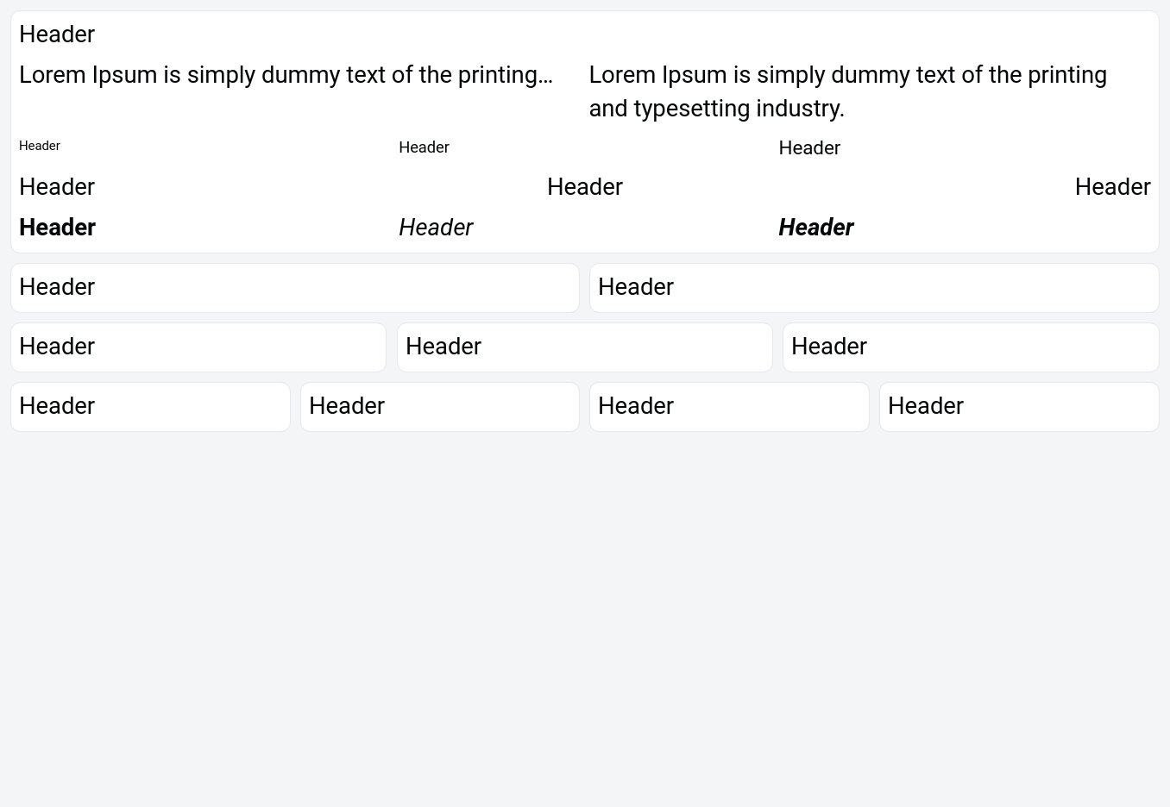Click the last card in the three-card row
This screenshot has height=807, width=1170.
click(970, 347)
